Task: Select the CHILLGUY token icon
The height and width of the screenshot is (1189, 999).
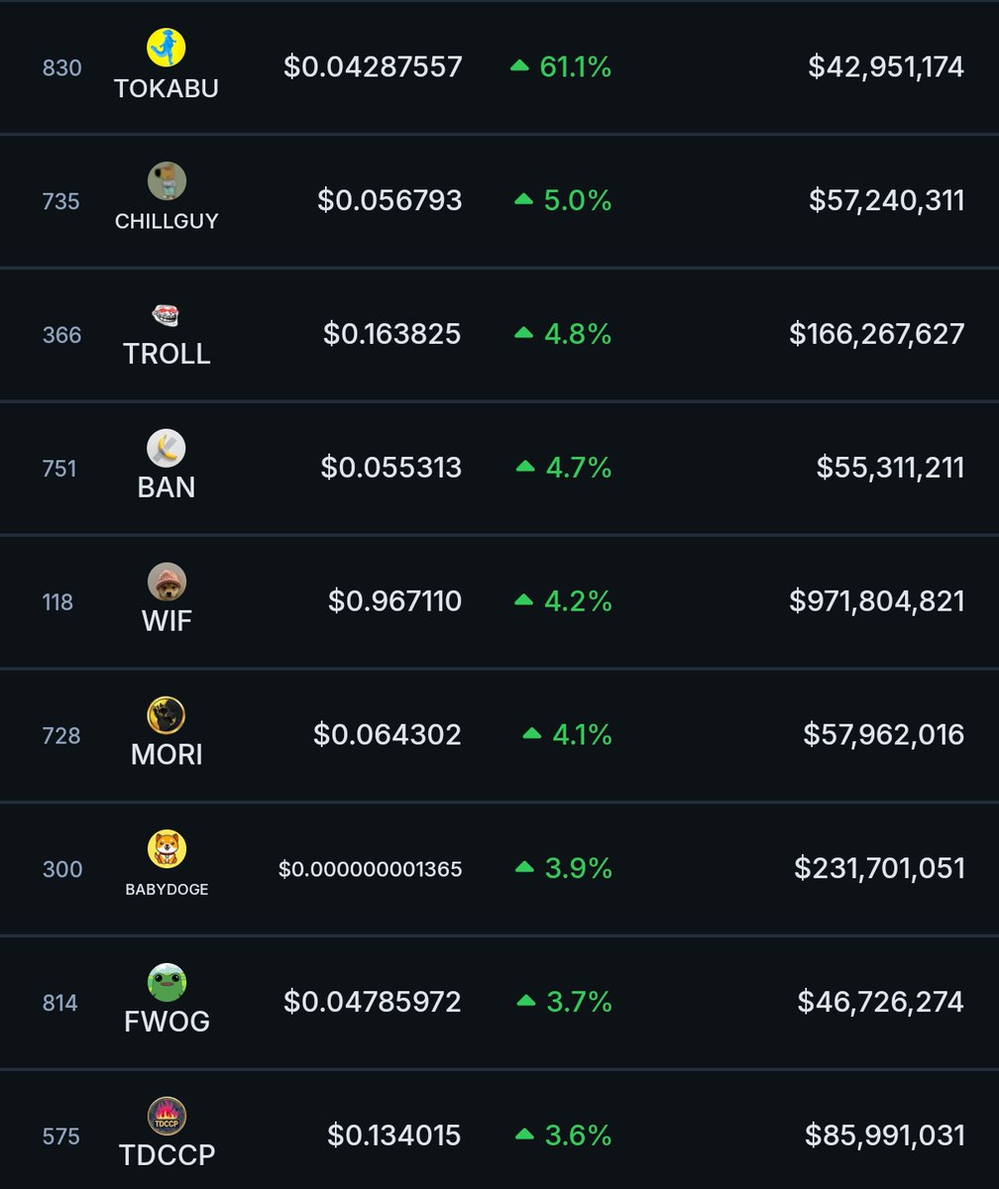Action: tap(166, 181)
